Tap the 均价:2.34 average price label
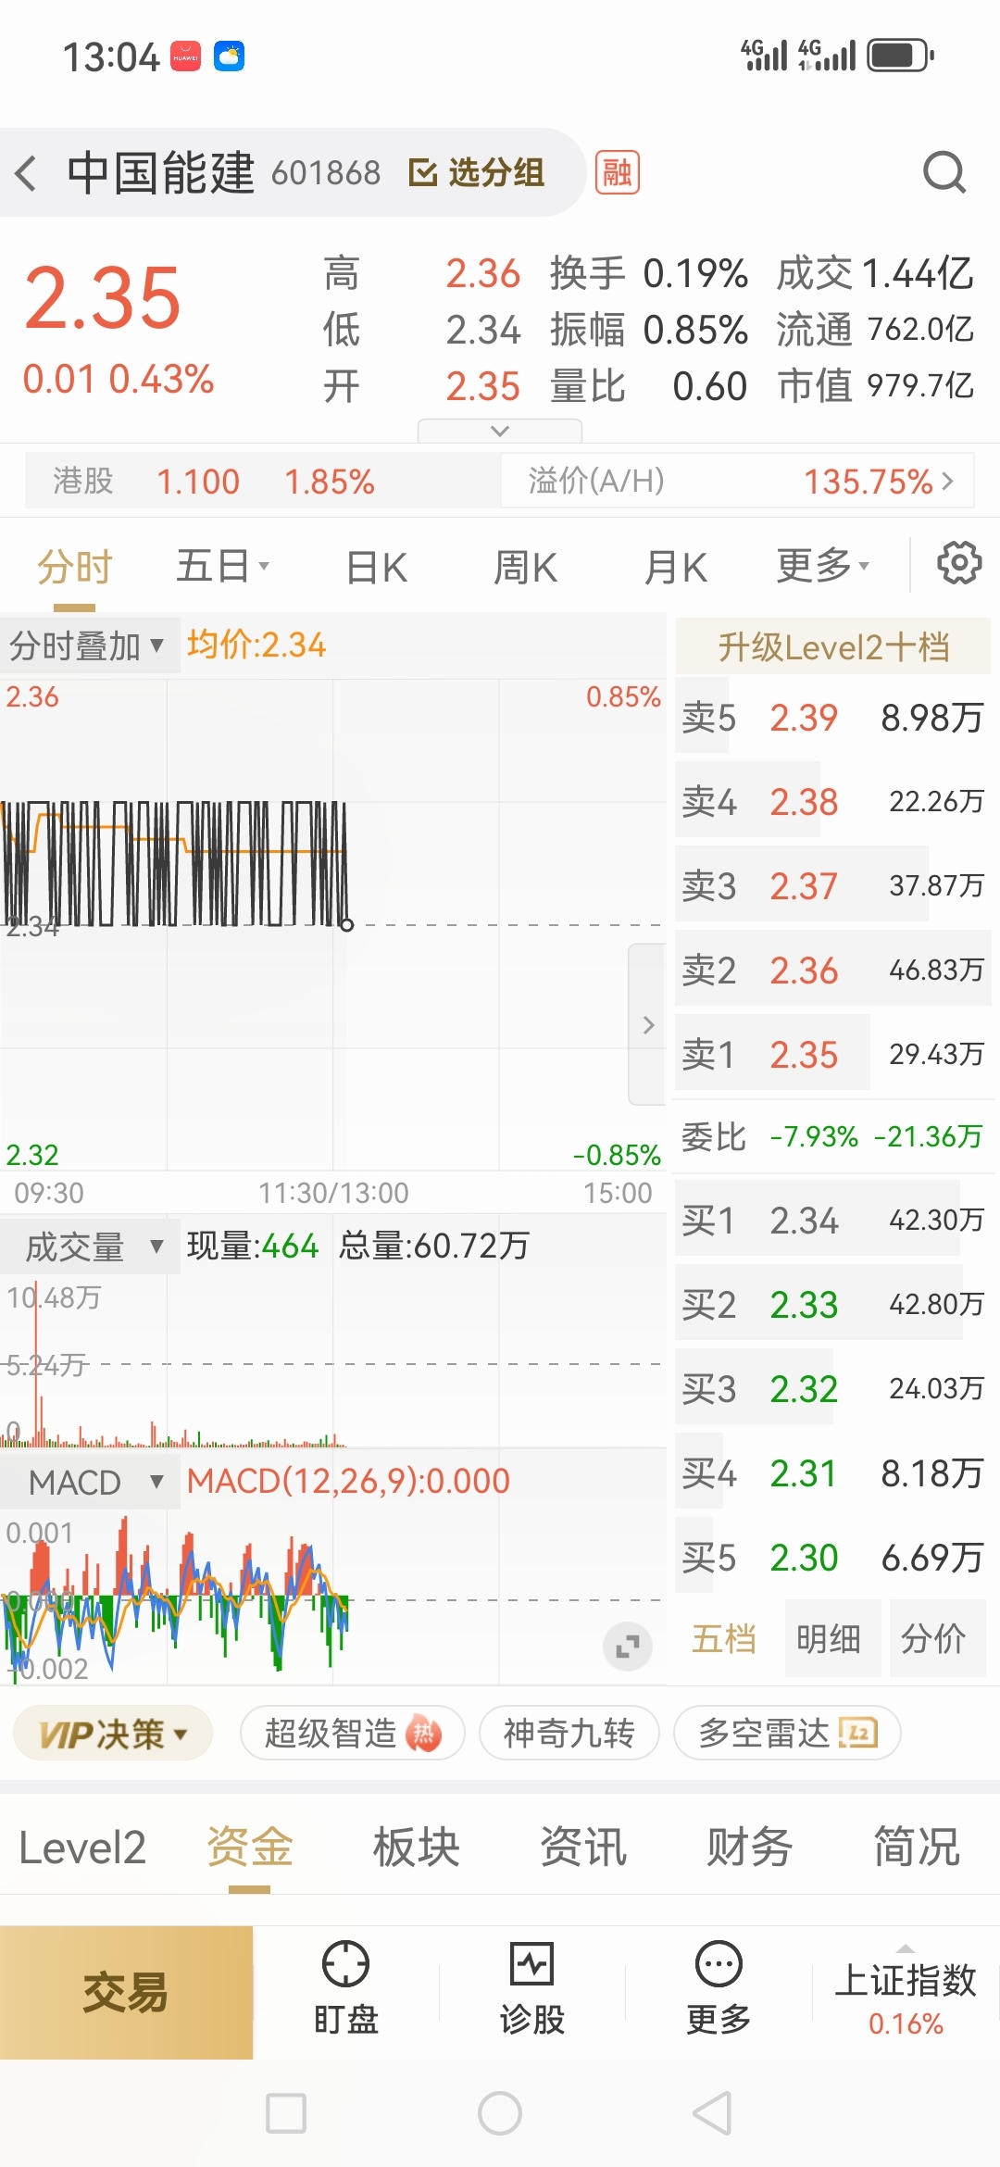The width and height of the screenshot is (1000, 2167). 256,645
